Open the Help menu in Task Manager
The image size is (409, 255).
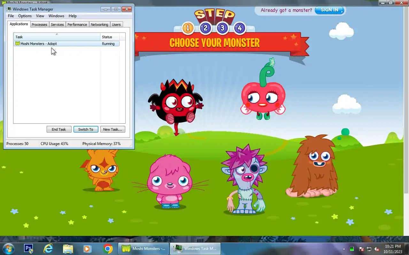click(73, 16)
